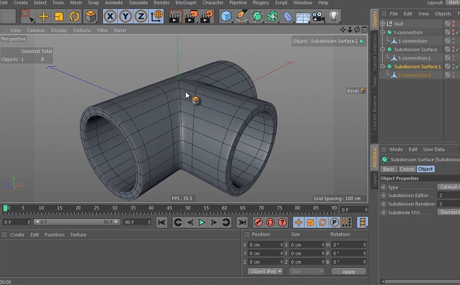Select the Cube primitive icon
This screenshot has width=460, height=285.
point(226,16)
